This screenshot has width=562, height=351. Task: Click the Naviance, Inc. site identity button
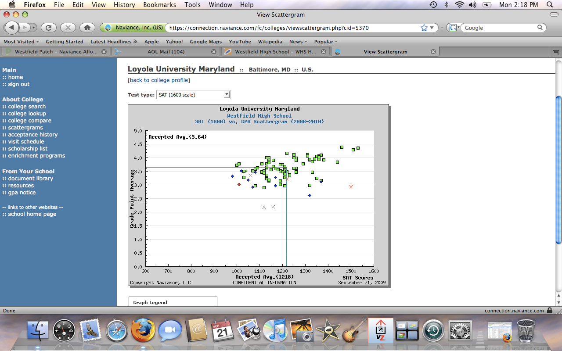pos(132,28)
